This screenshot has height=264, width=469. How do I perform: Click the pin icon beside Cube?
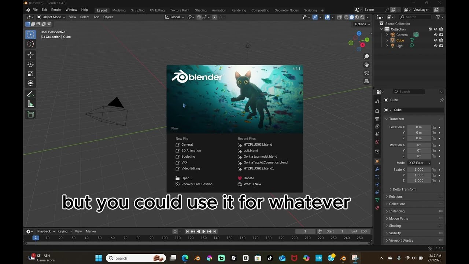pos(441,100)
